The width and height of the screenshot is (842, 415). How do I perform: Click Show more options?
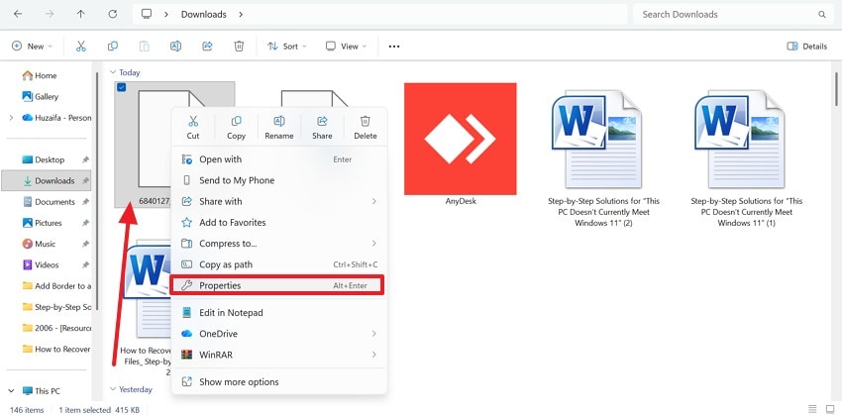coord(278,382)
